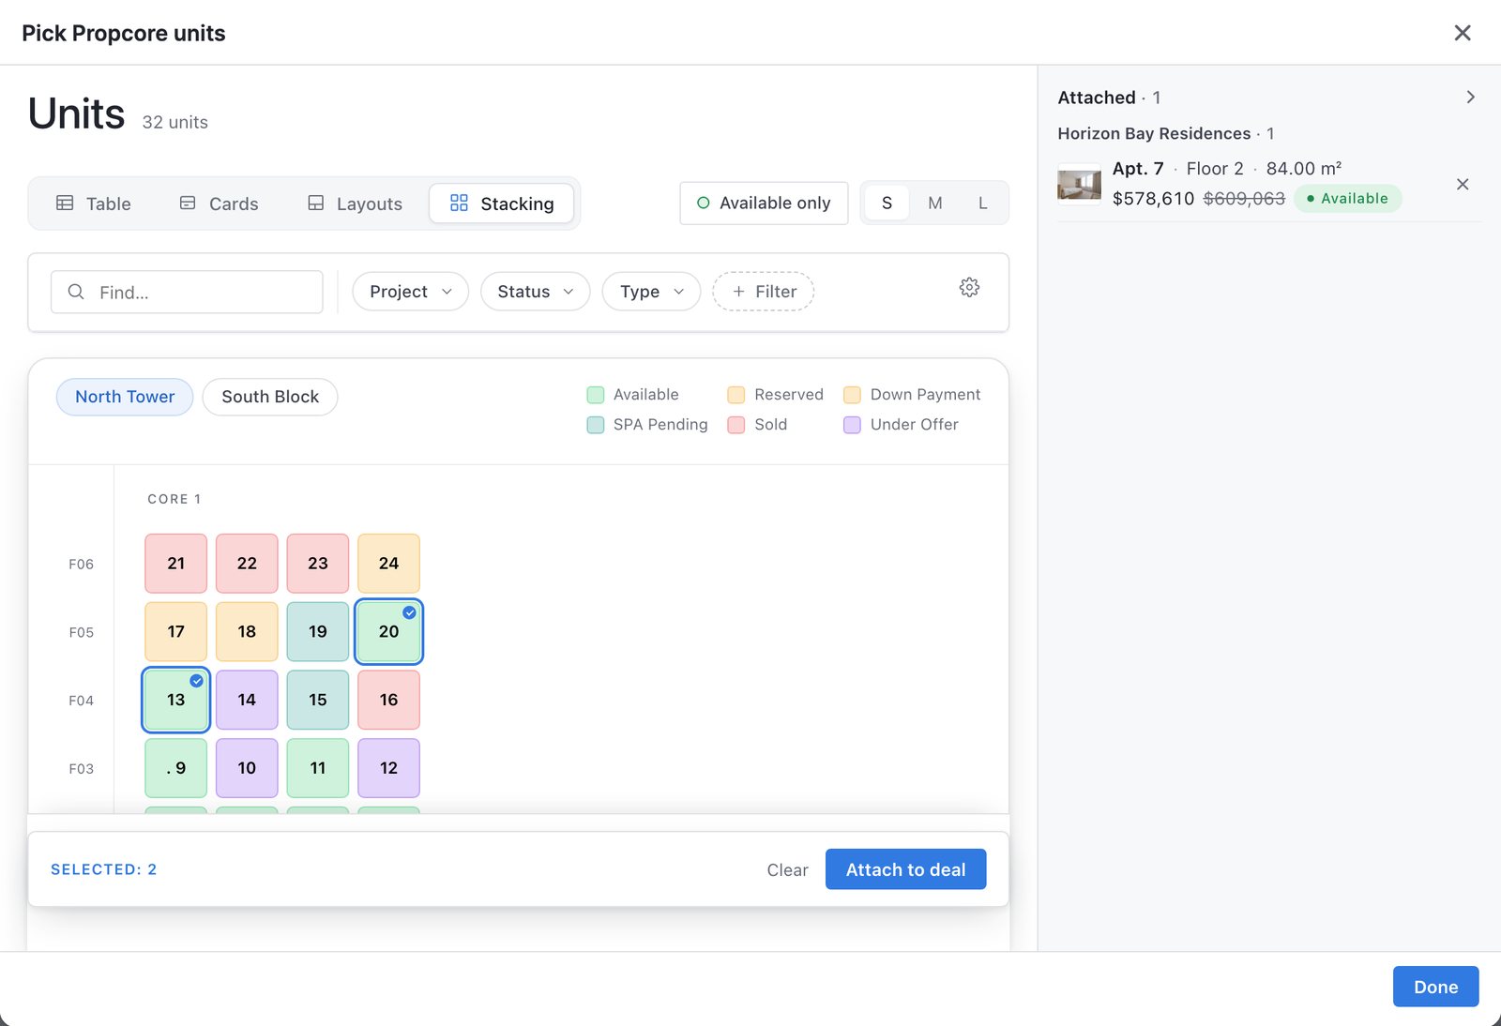Click the search magnifier icon in Find field
Viewport: 1501px width, 1026px height.
76,292
